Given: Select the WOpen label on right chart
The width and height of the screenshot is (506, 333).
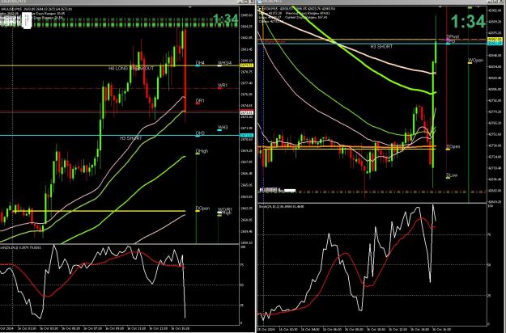Looking at the screenshot, I should click(x=476, y=61).
